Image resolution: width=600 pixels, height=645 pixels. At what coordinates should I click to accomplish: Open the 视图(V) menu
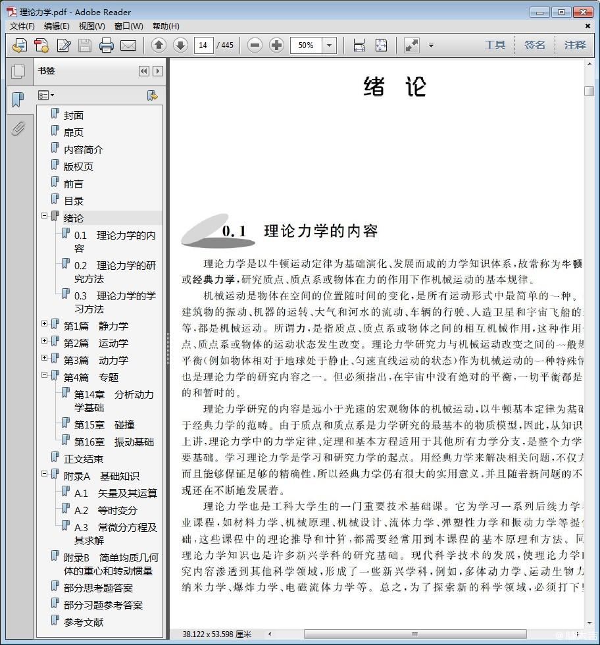tap(91, 26)
